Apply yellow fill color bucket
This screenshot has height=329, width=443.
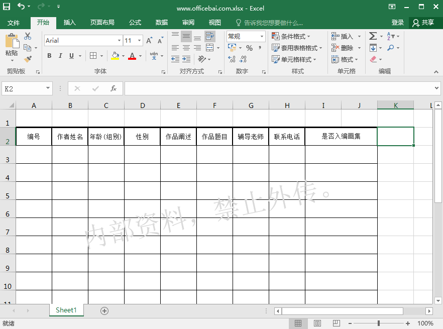(115, 56)
